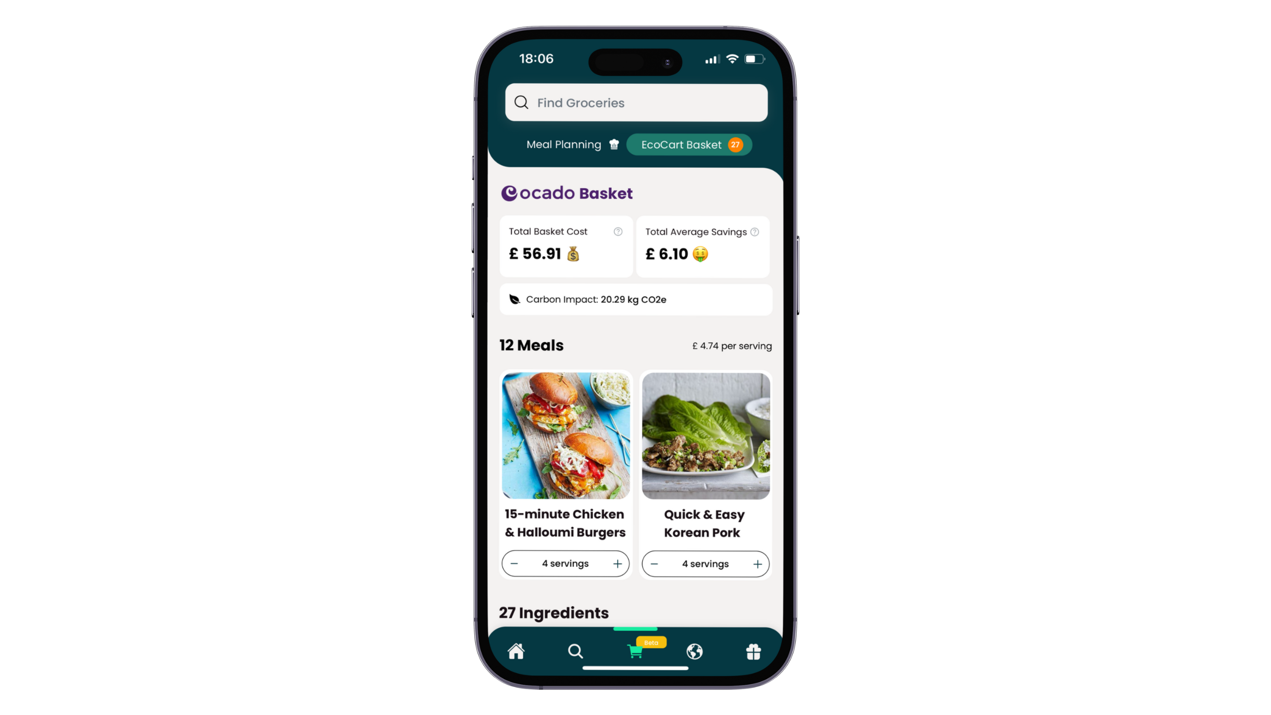Tap the search icon in bottom nav
This screenshot has width=1271, height=715.
(x=575, y=651)
